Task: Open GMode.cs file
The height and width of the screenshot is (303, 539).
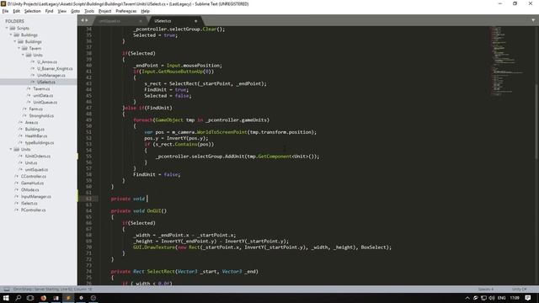Action: point(30,189)
